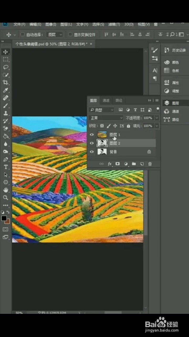Select the Eraser tool
189x337 pixels.
[x=6, y=128]
